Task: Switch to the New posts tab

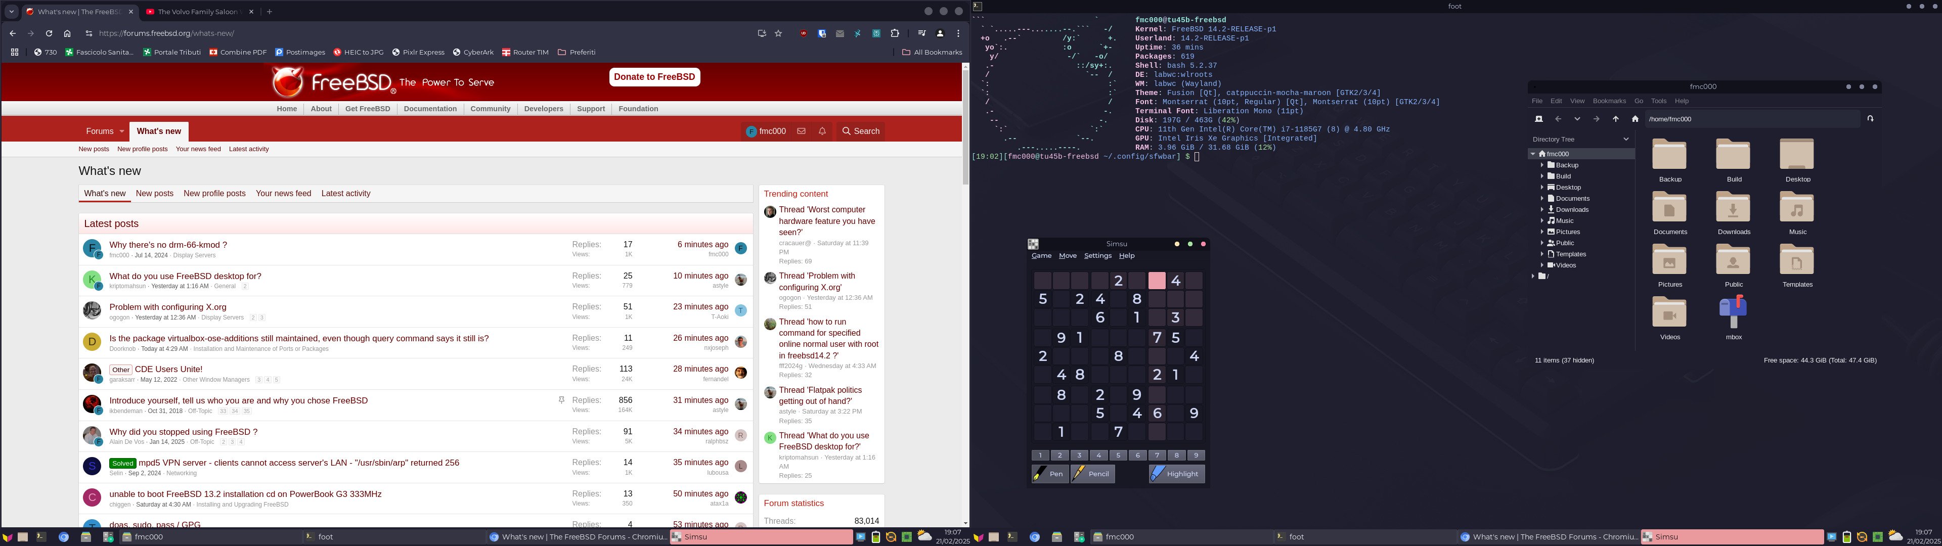Action: click(155, 194)
